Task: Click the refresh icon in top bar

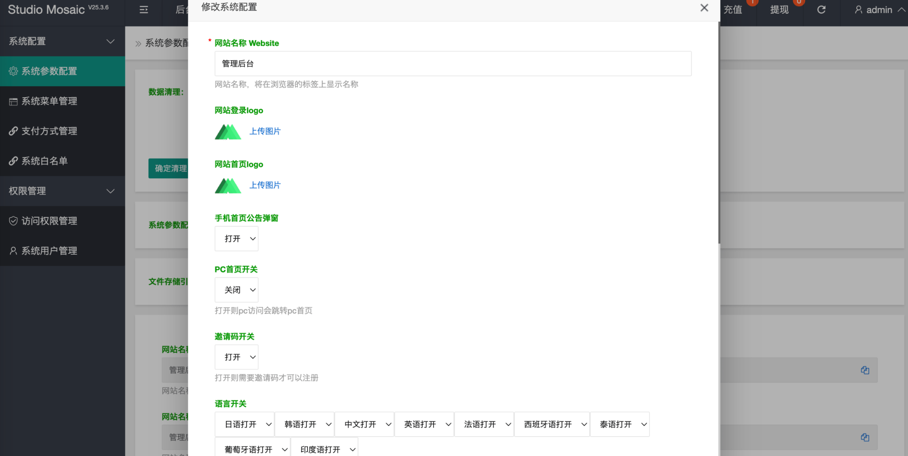Action: pos(821,10)
